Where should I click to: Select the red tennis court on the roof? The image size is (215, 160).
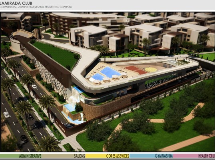pyautogui.click(x=136, y=70)
